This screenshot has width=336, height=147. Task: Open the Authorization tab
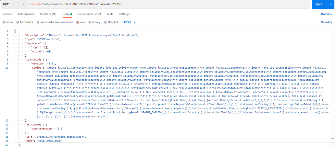click(x=26, y=14)
